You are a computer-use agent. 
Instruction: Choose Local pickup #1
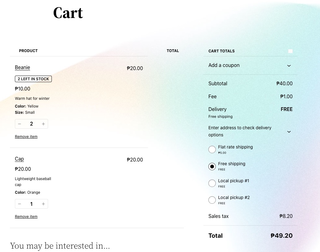[x=212, y=183]
